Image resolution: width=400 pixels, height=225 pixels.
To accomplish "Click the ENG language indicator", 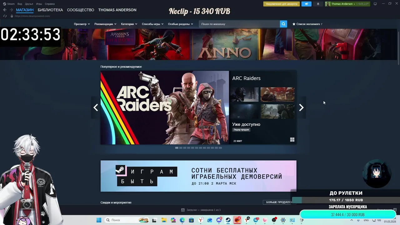I will (x=366, y=220).
